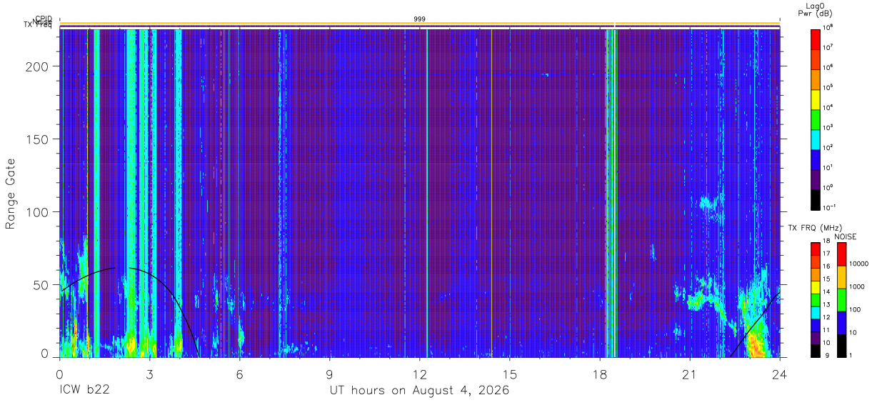The width and height of the screenshot is (877, 405).
Task: Click the x-axis tick label '18'
Action: click(599, 373)
